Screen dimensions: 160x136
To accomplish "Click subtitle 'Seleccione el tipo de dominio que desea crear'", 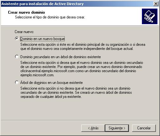I will 50,17.
